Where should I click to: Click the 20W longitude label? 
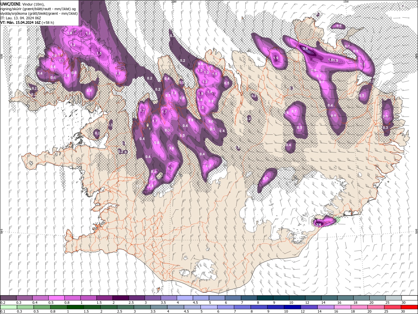pos(174,2)
